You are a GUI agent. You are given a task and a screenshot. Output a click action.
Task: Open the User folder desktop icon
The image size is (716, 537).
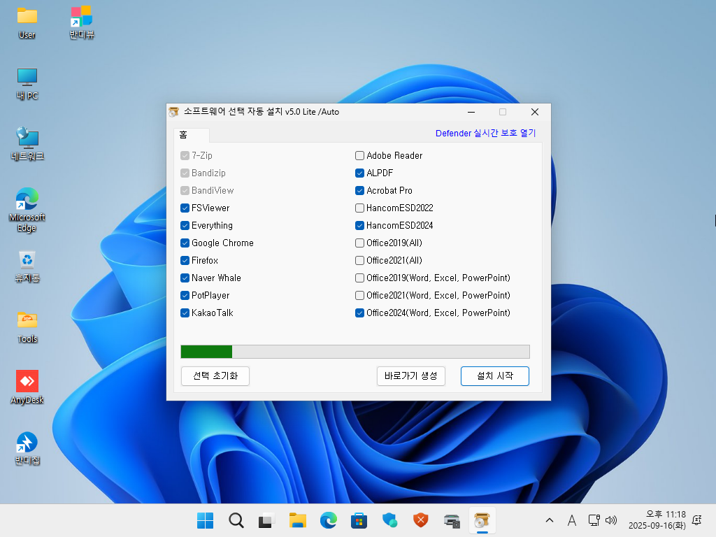27,23
